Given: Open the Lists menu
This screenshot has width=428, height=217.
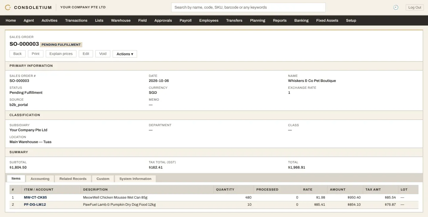Looking at the screenshot, I should [x=99, y=20].
